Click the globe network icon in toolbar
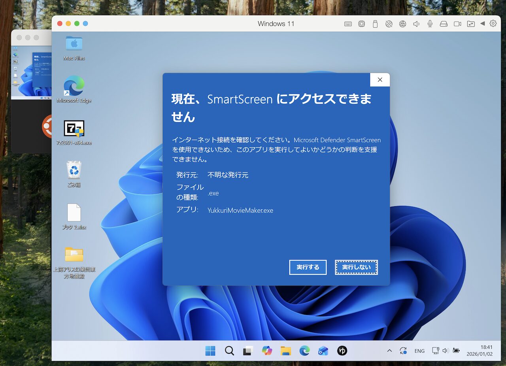Image resolution: width=506 pixels, height=366 pixels. coord(402,24)
